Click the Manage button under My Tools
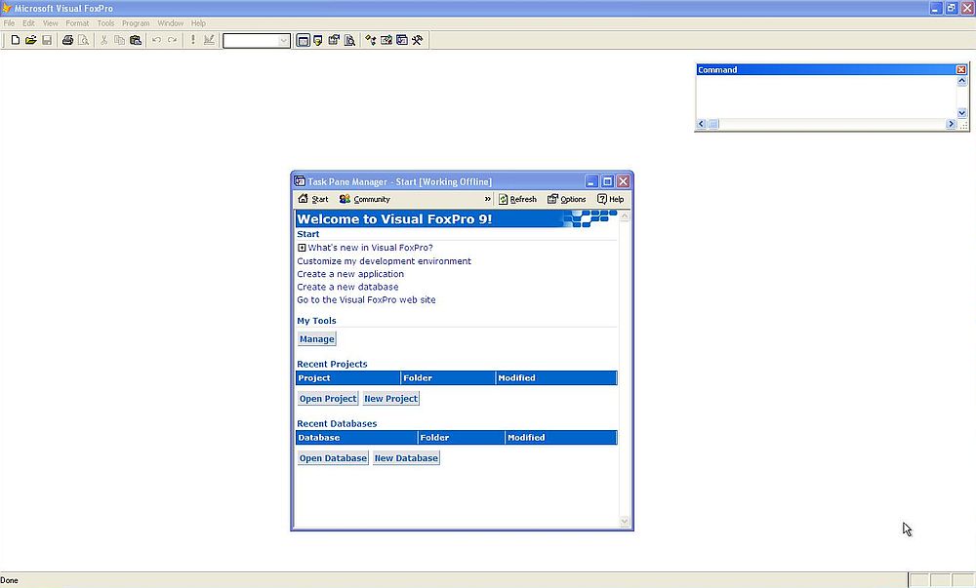The image size is (976, 588). point(317,338)
